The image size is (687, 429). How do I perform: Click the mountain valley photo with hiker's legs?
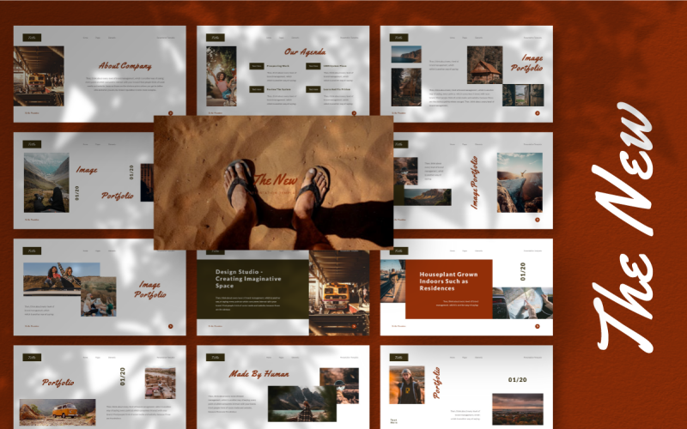(x=46, y=183)
